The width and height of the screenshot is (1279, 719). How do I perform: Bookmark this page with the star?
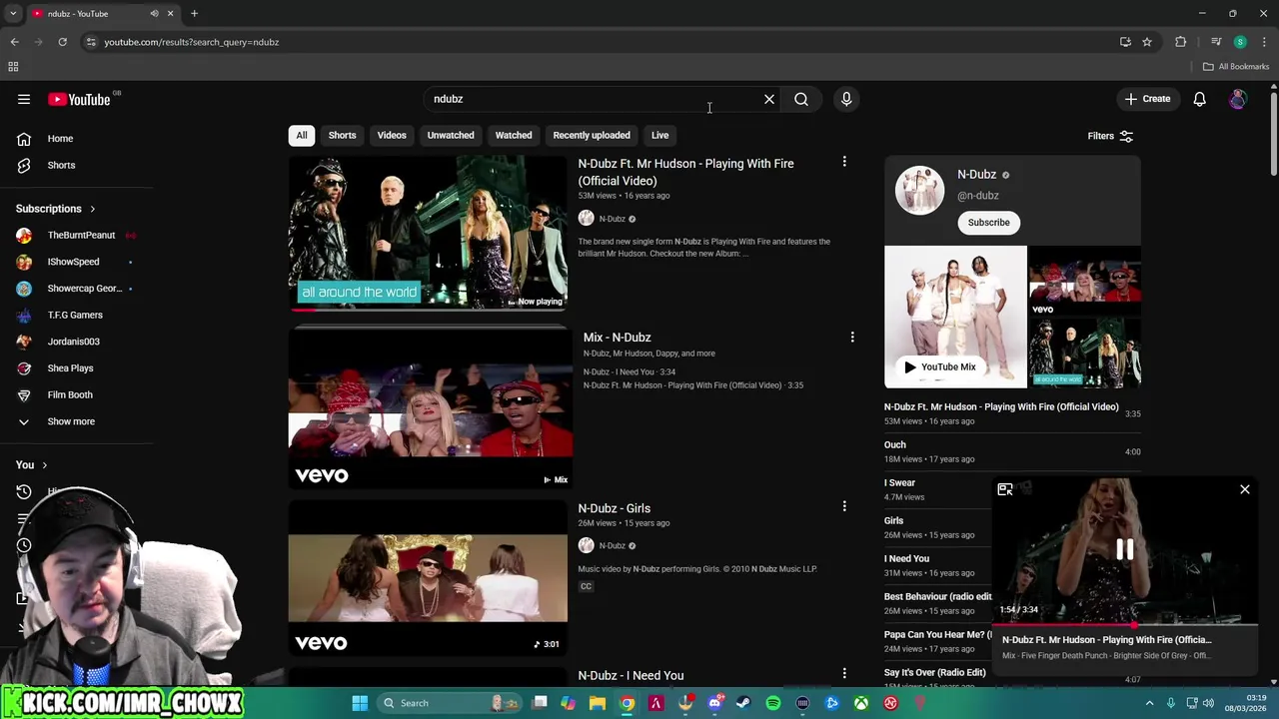pyautogui.click(x=1147, y=42)
